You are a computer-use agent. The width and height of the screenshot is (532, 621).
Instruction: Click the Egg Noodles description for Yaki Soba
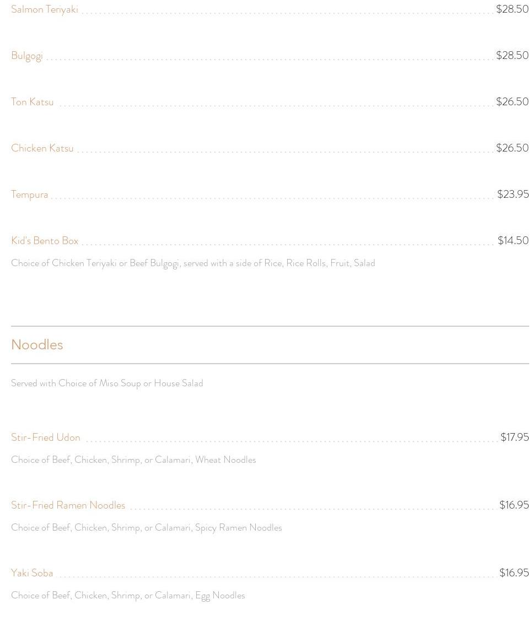click(x=128, y=596)
